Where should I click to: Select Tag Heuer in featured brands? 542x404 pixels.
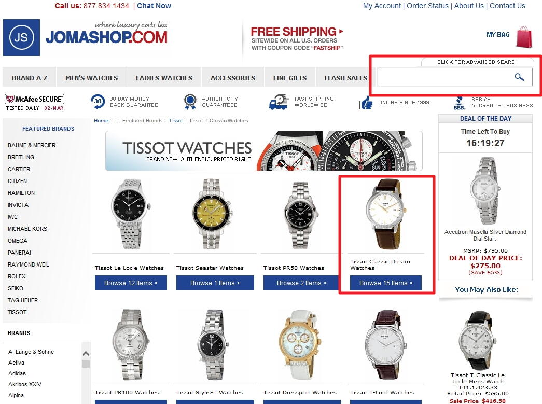23,300
